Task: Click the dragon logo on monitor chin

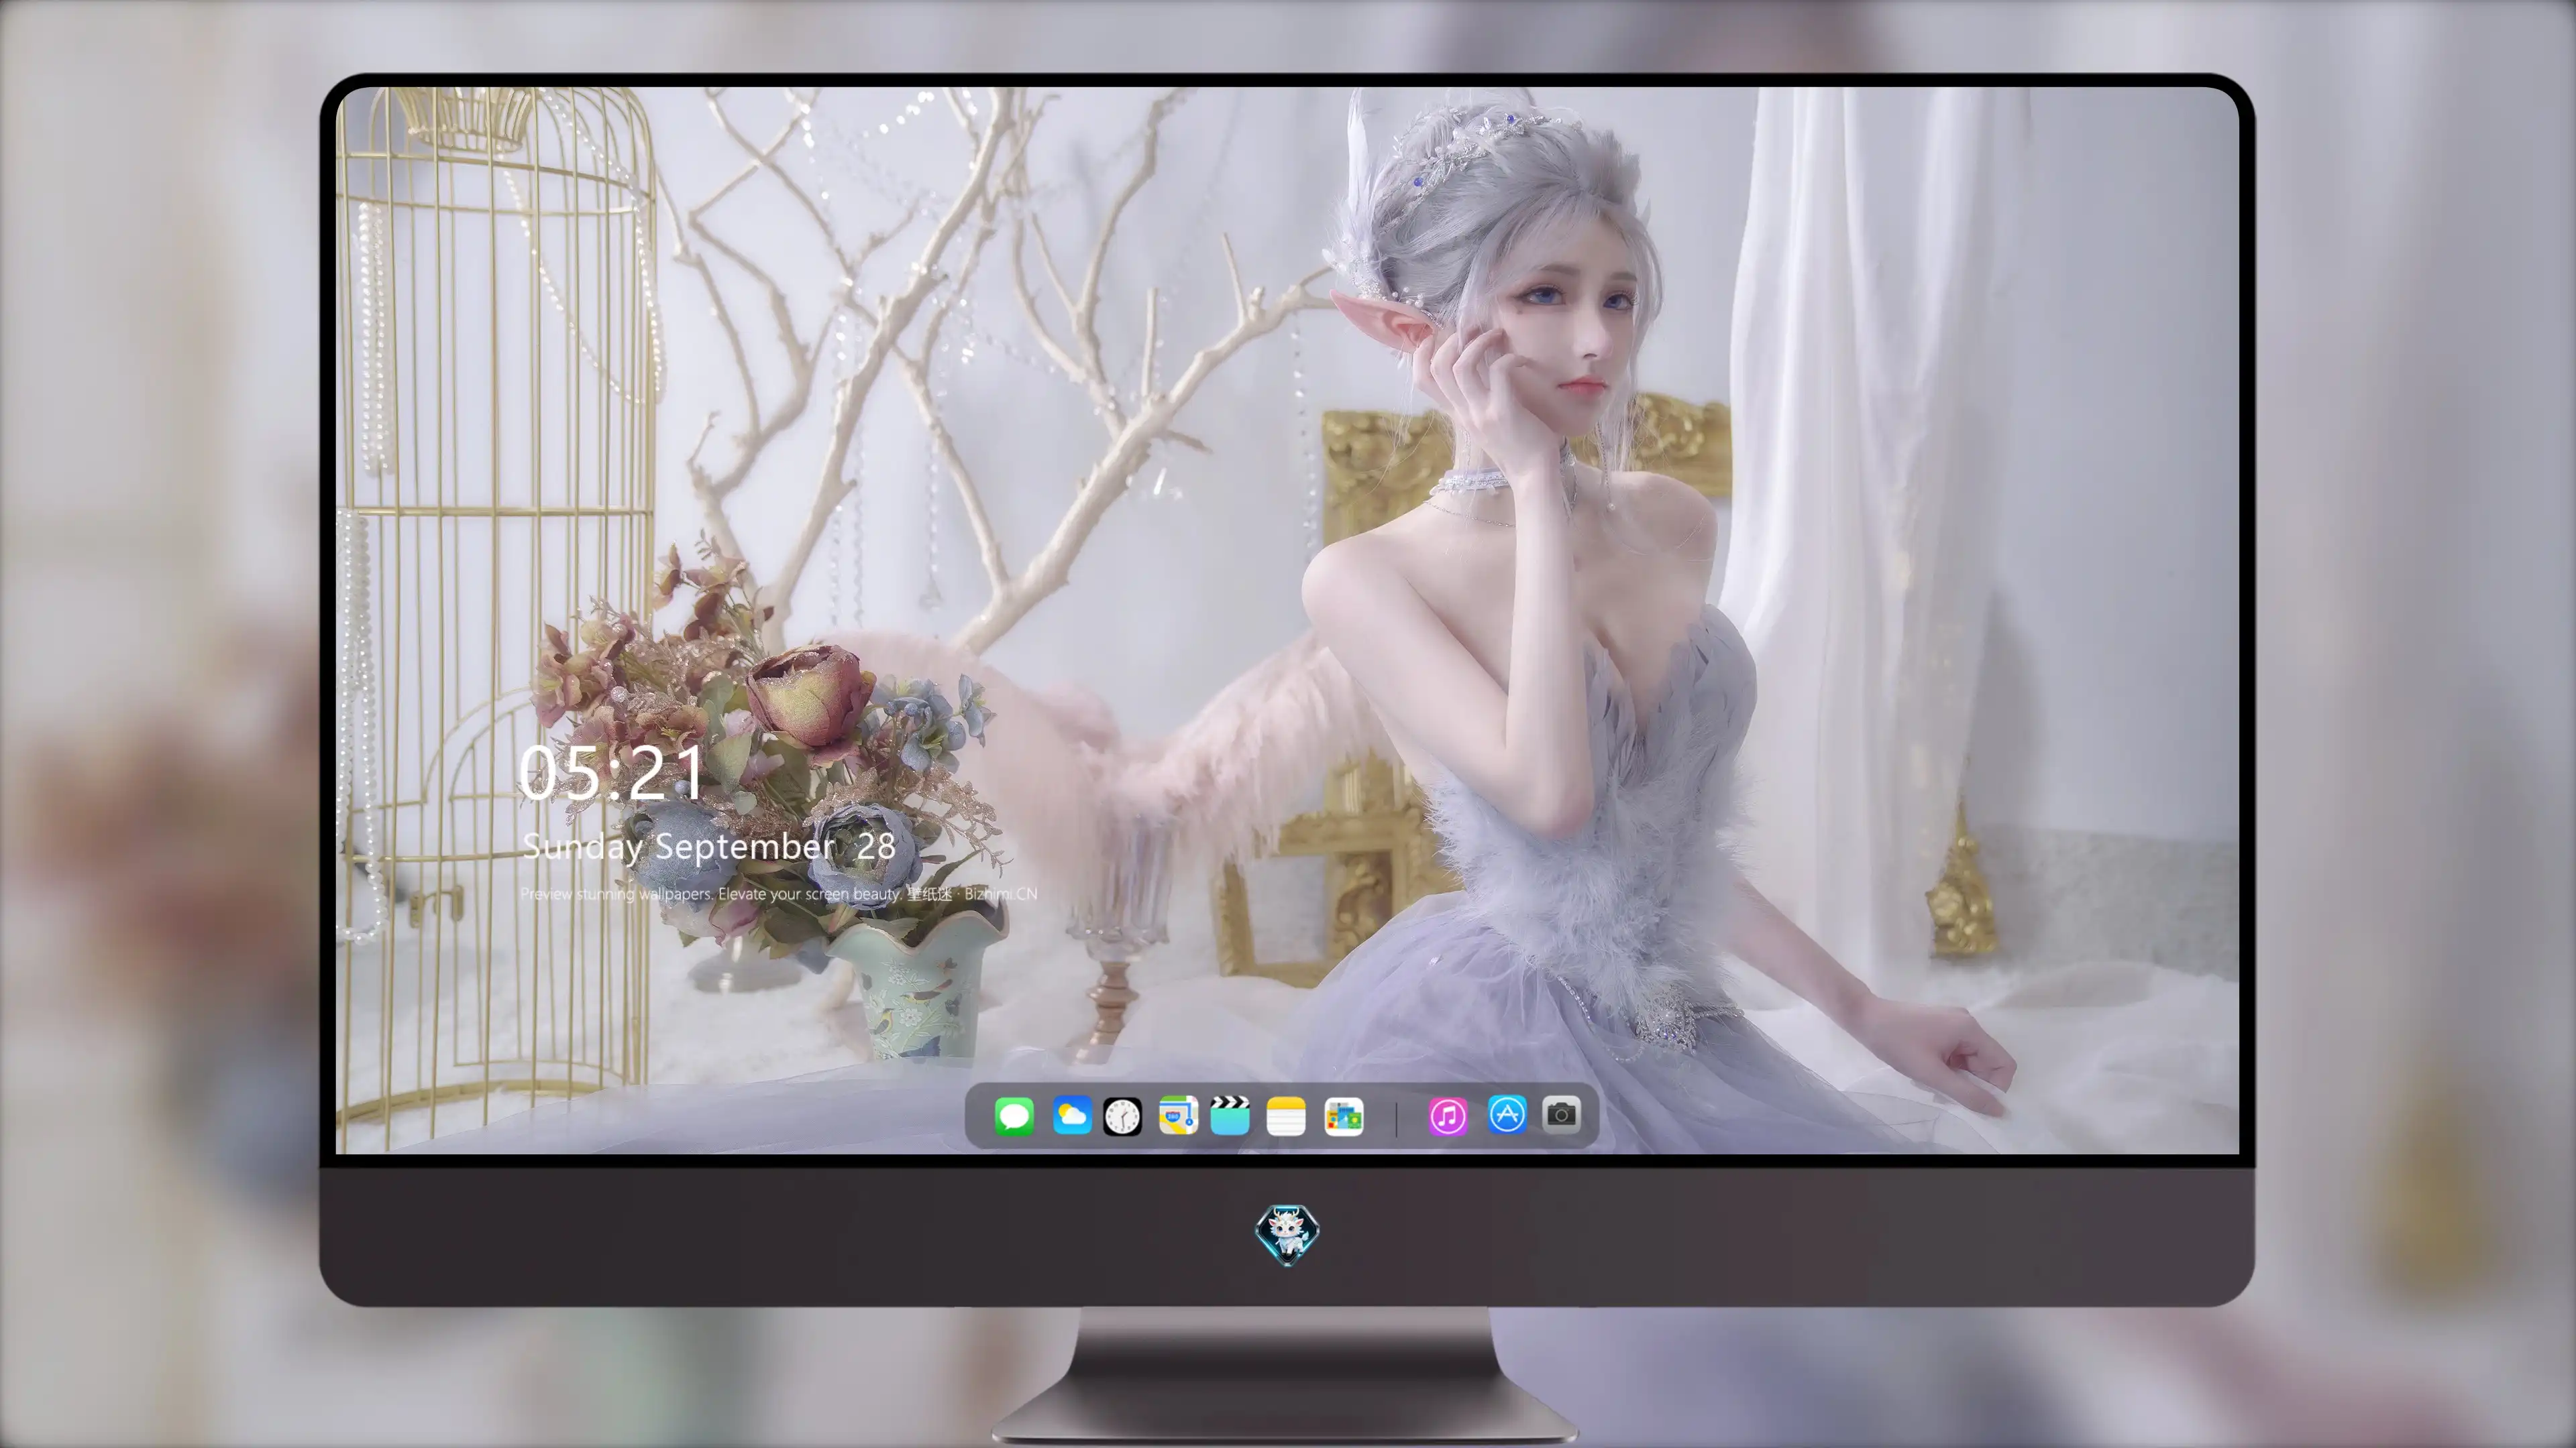Action: tap(1287, 1234)
